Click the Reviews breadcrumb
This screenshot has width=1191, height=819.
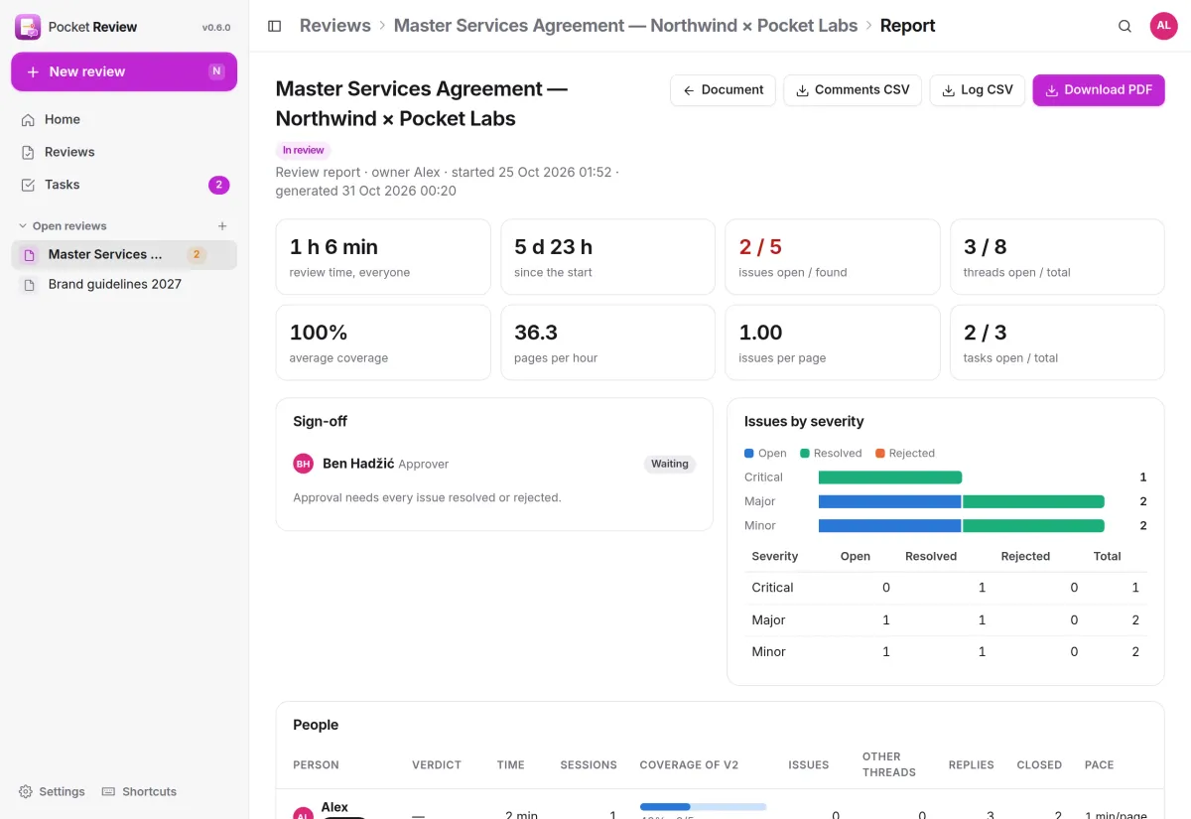pyautogui.click(x=335, y=26)
